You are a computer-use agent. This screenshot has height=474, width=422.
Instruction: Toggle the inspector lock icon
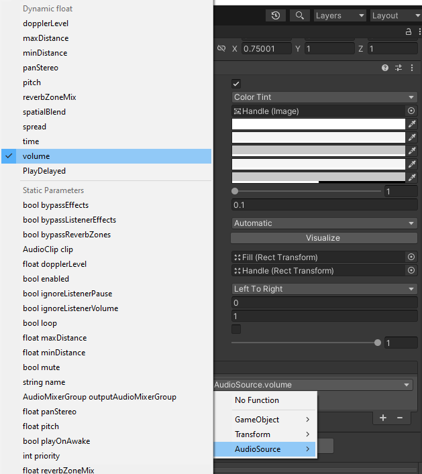[409, 32]
